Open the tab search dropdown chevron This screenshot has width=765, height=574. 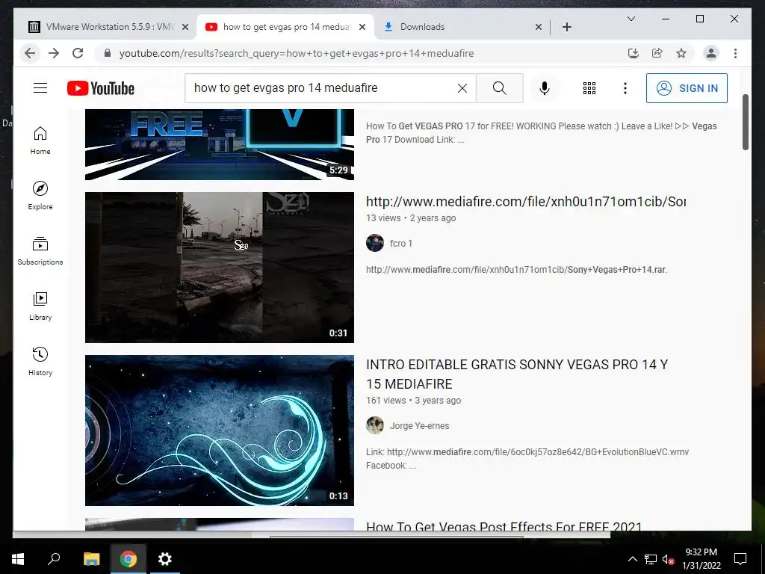631,19
